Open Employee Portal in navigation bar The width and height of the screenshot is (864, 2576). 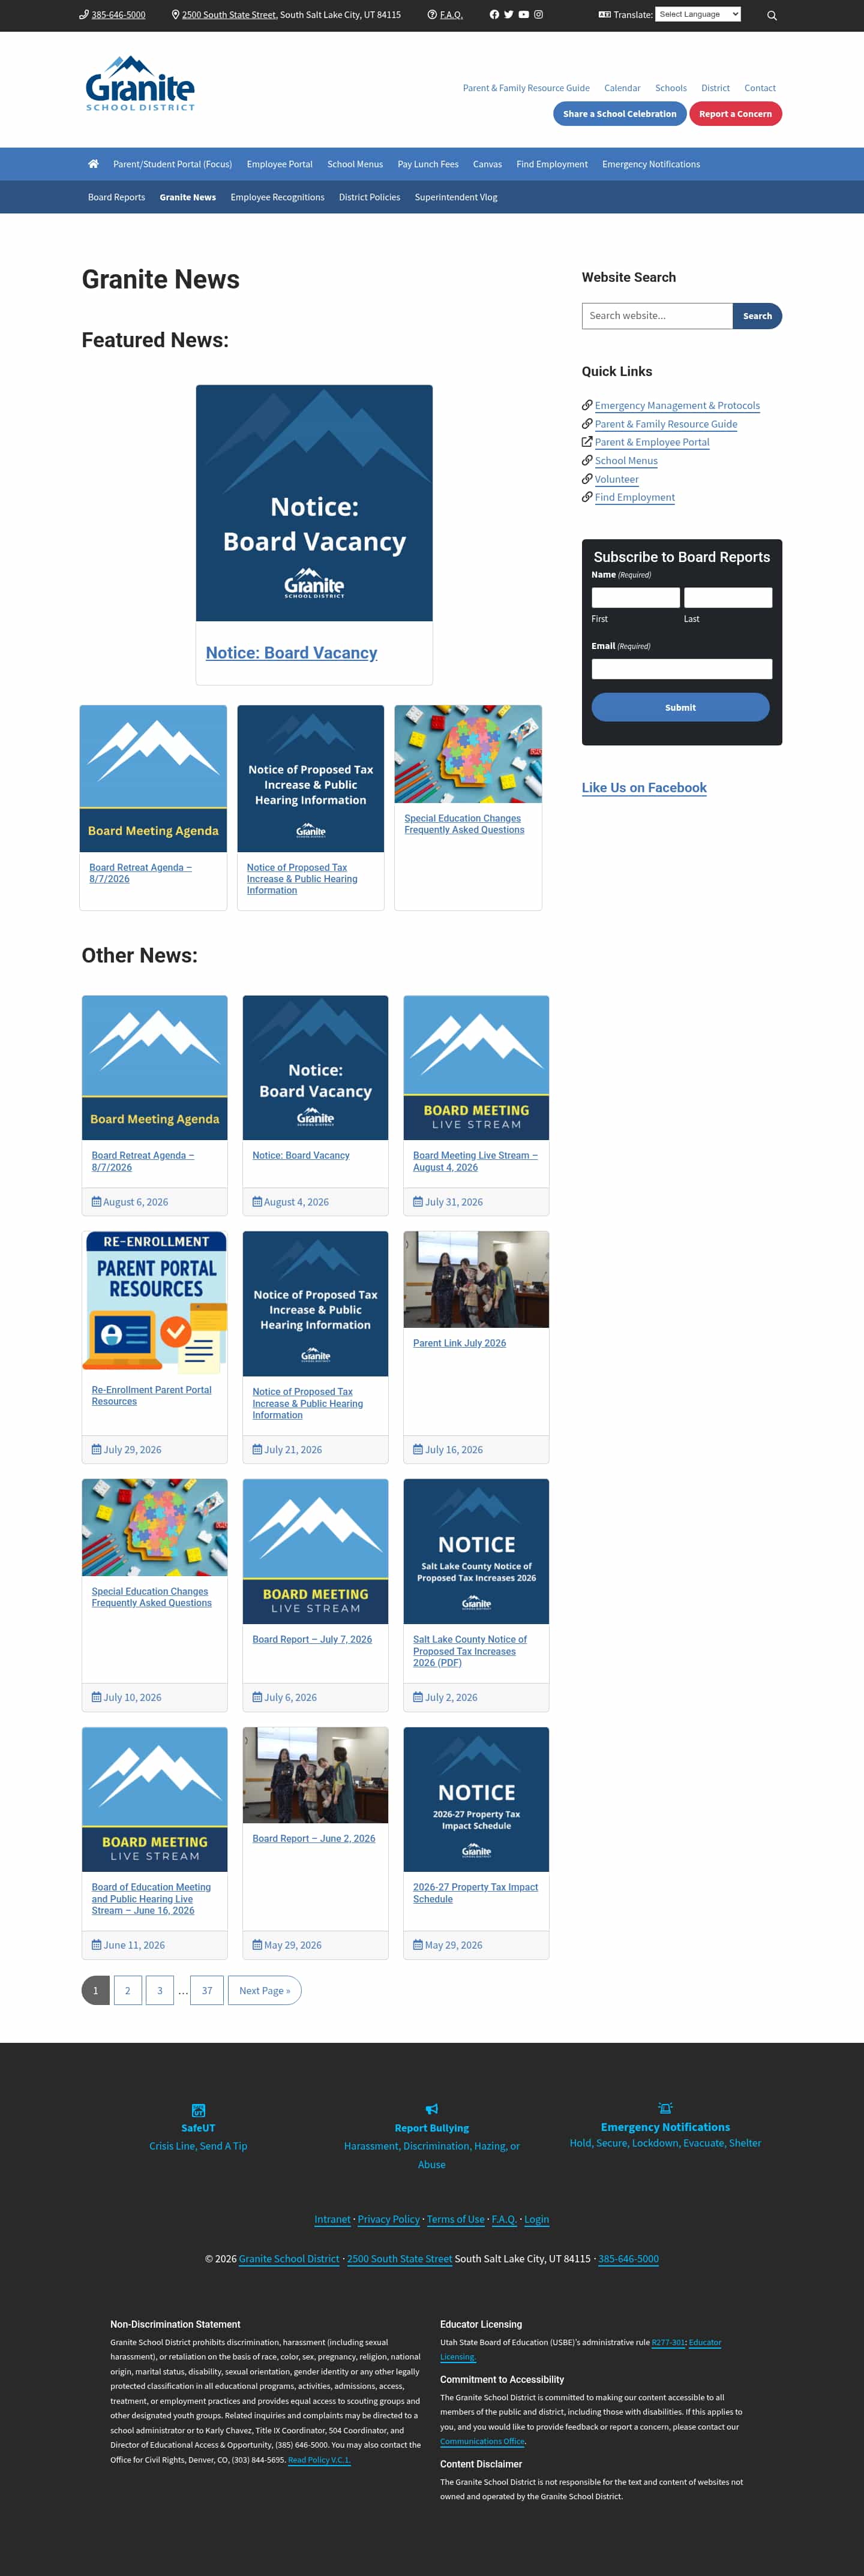point(279,164)
